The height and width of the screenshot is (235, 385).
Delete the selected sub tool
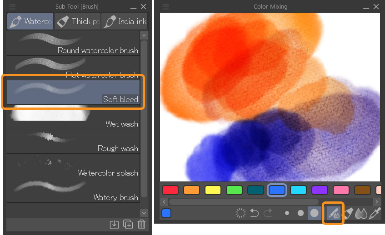(142, 225)
